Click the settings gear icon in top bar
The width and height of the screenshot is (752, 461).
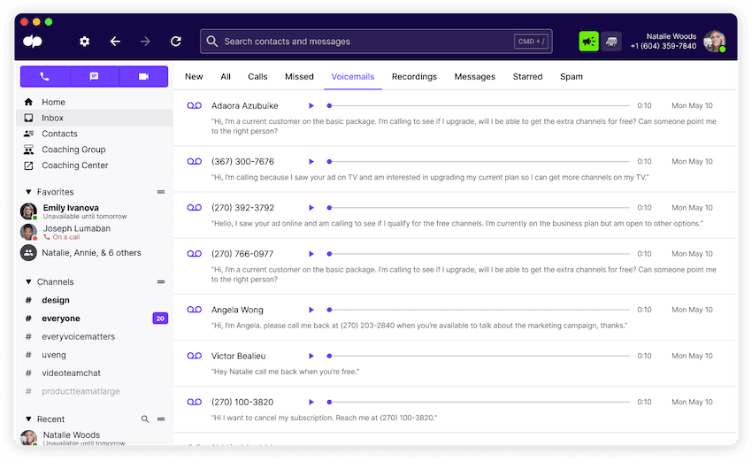(x=85, y=42)
